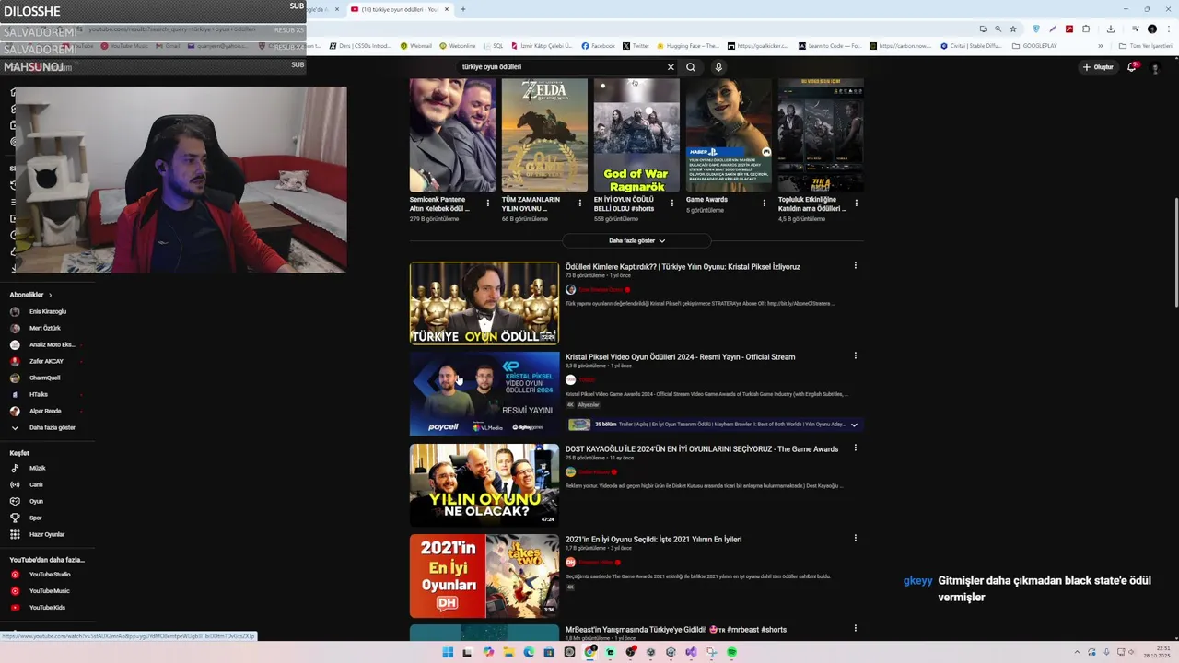Open options menu for Semicenk Pantene short
1179x663 pixels.
click(488, 204)
